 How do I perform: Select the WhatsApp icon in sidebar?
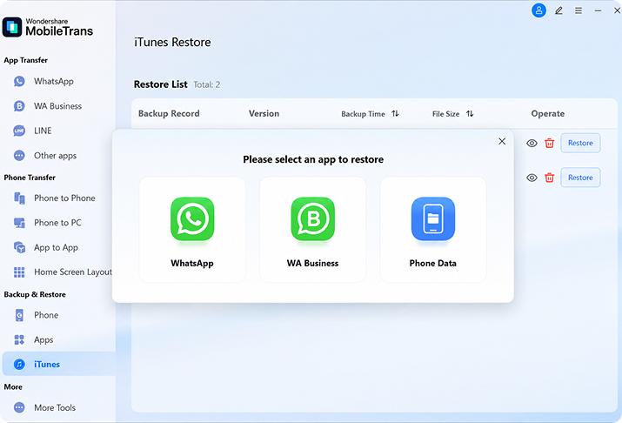click(19, 81)
